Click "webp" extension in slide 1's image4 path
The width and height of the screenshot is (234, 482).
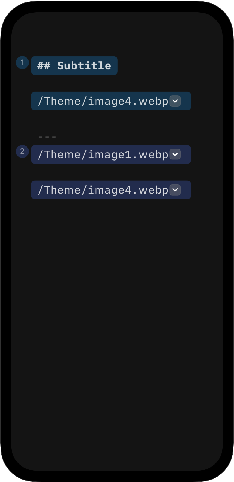click(153, 101)
